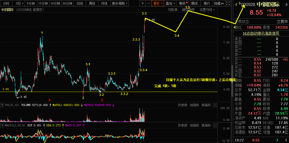Viewport: 289px width, 143px height.
Task: Switch to 月线 monthly chart
Action: (104, 3)
